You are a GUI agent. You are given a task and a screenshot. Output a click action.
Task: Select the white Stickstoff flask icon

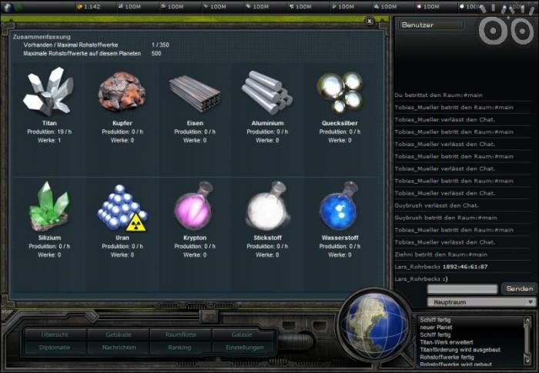[267, 206]
